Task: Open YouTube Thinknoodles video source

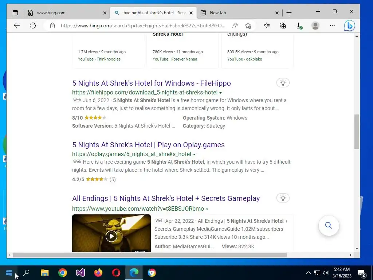Action: (x=99, y=59)
